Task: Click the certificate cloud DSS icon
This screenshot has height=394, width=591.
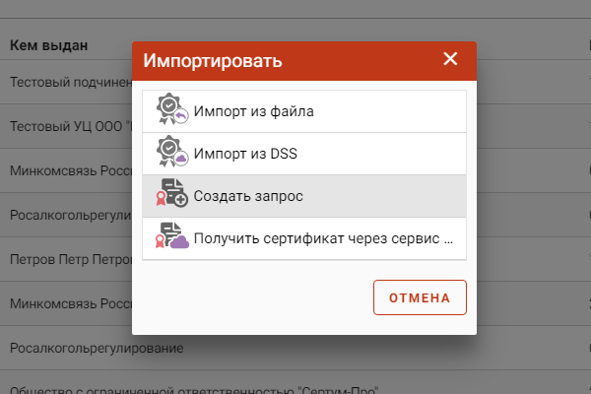Action: tap(172, 151)
